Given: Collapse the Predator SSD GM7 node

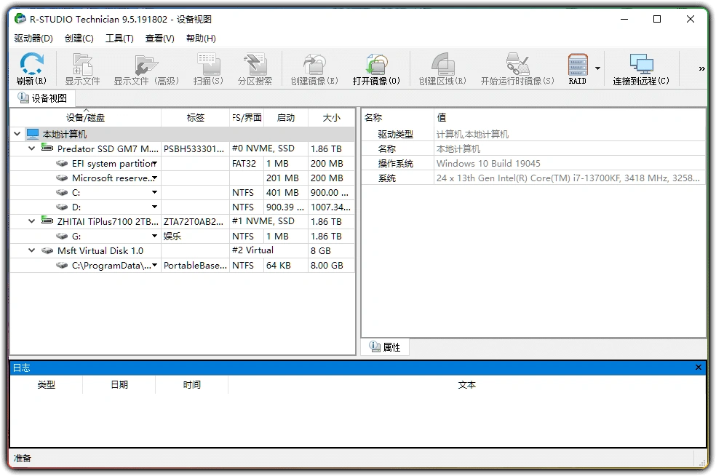Looking at the screenshot, I should point(31,148).
